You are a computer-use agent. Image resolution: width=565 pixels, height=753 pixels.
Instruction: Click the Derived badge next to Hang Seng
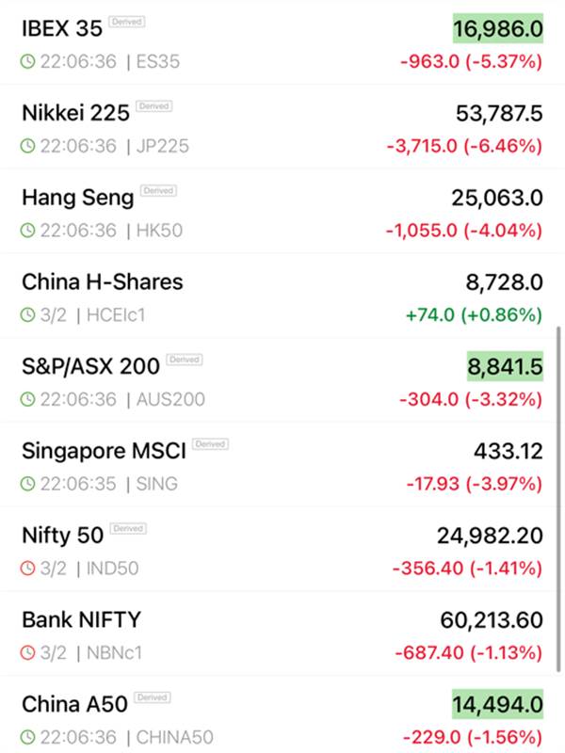(x=158, y=190)
